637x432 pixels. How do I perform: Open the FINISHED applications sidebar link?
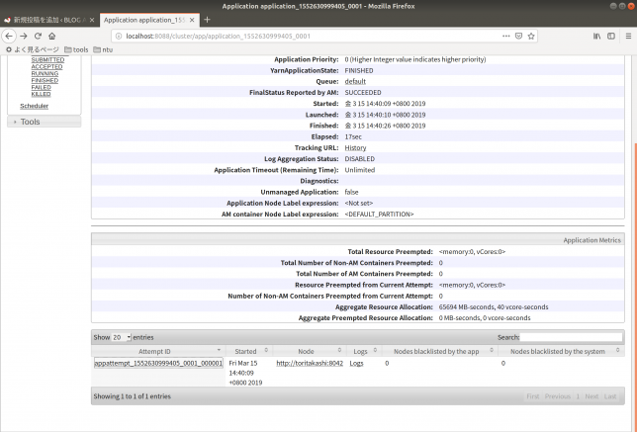click(45, 80)
